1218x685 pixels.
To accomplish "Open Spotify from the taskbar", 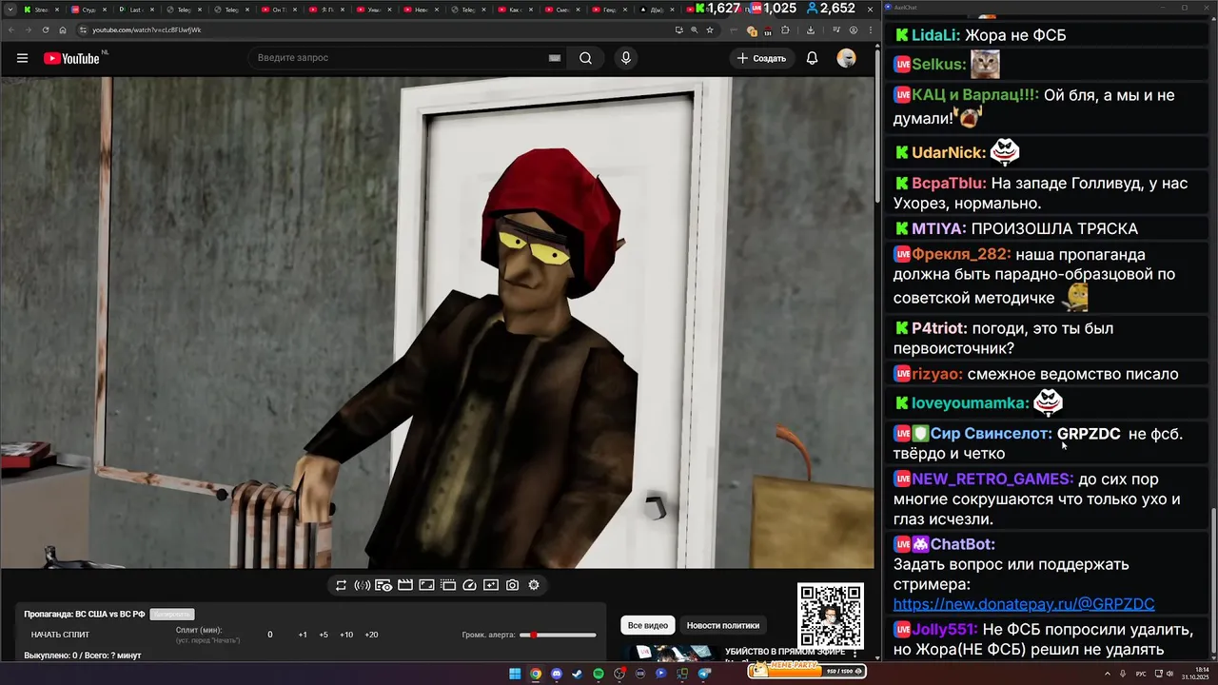I will pyautogui.click(x=598, y=674).
